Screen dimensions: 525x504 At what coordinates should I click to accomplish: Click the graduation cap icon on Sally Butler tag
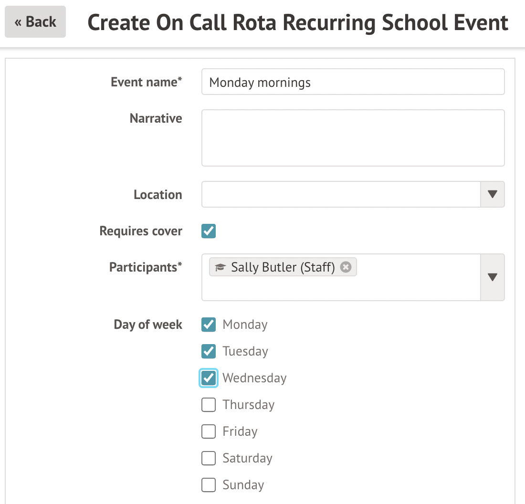[220, 267]
